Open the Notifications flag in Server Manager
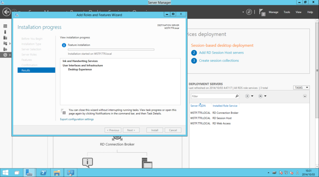This screenshot has height=177, width=319. point(262,12)
